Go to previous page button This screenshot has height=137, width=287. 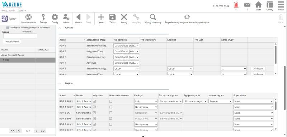click(19, 131)
